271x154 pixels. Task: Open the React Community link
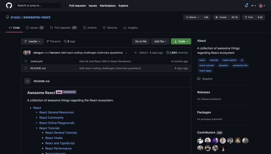pyautogui.click(x=51, y=118)
